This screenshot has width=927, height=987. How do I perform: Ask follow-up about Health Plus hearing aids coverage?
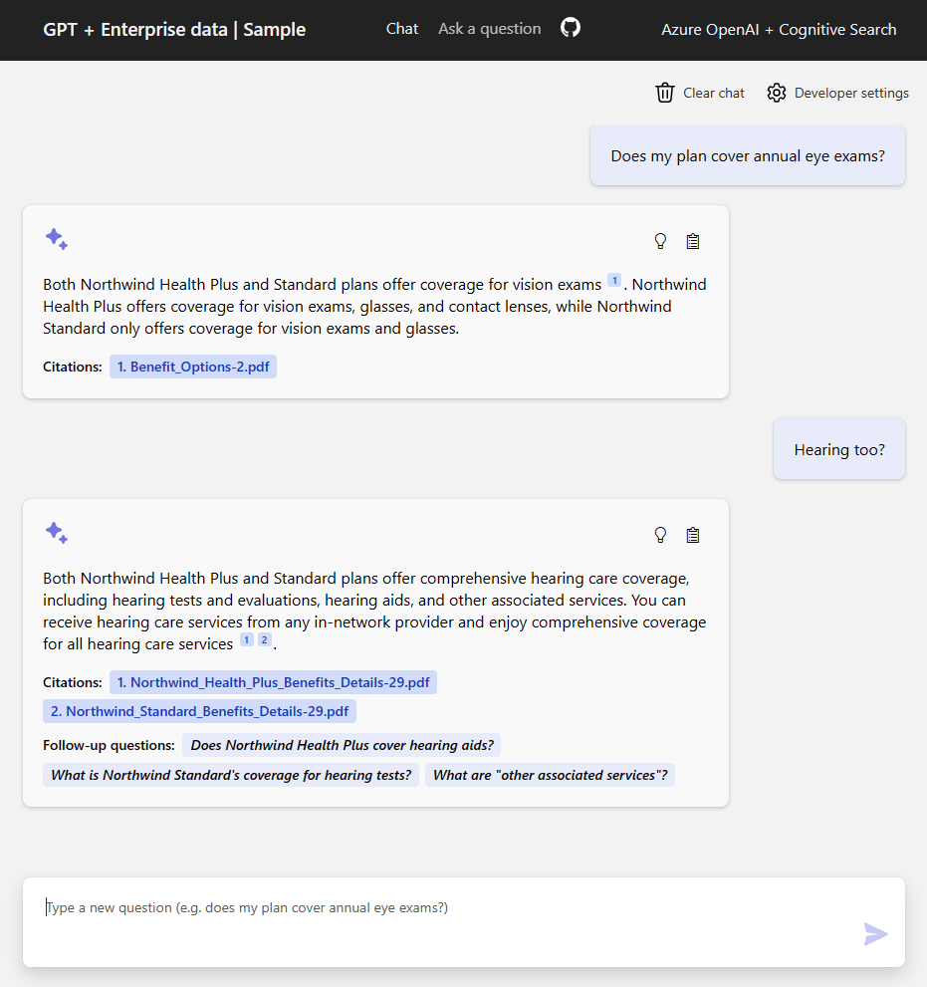(x=341, y=744)
